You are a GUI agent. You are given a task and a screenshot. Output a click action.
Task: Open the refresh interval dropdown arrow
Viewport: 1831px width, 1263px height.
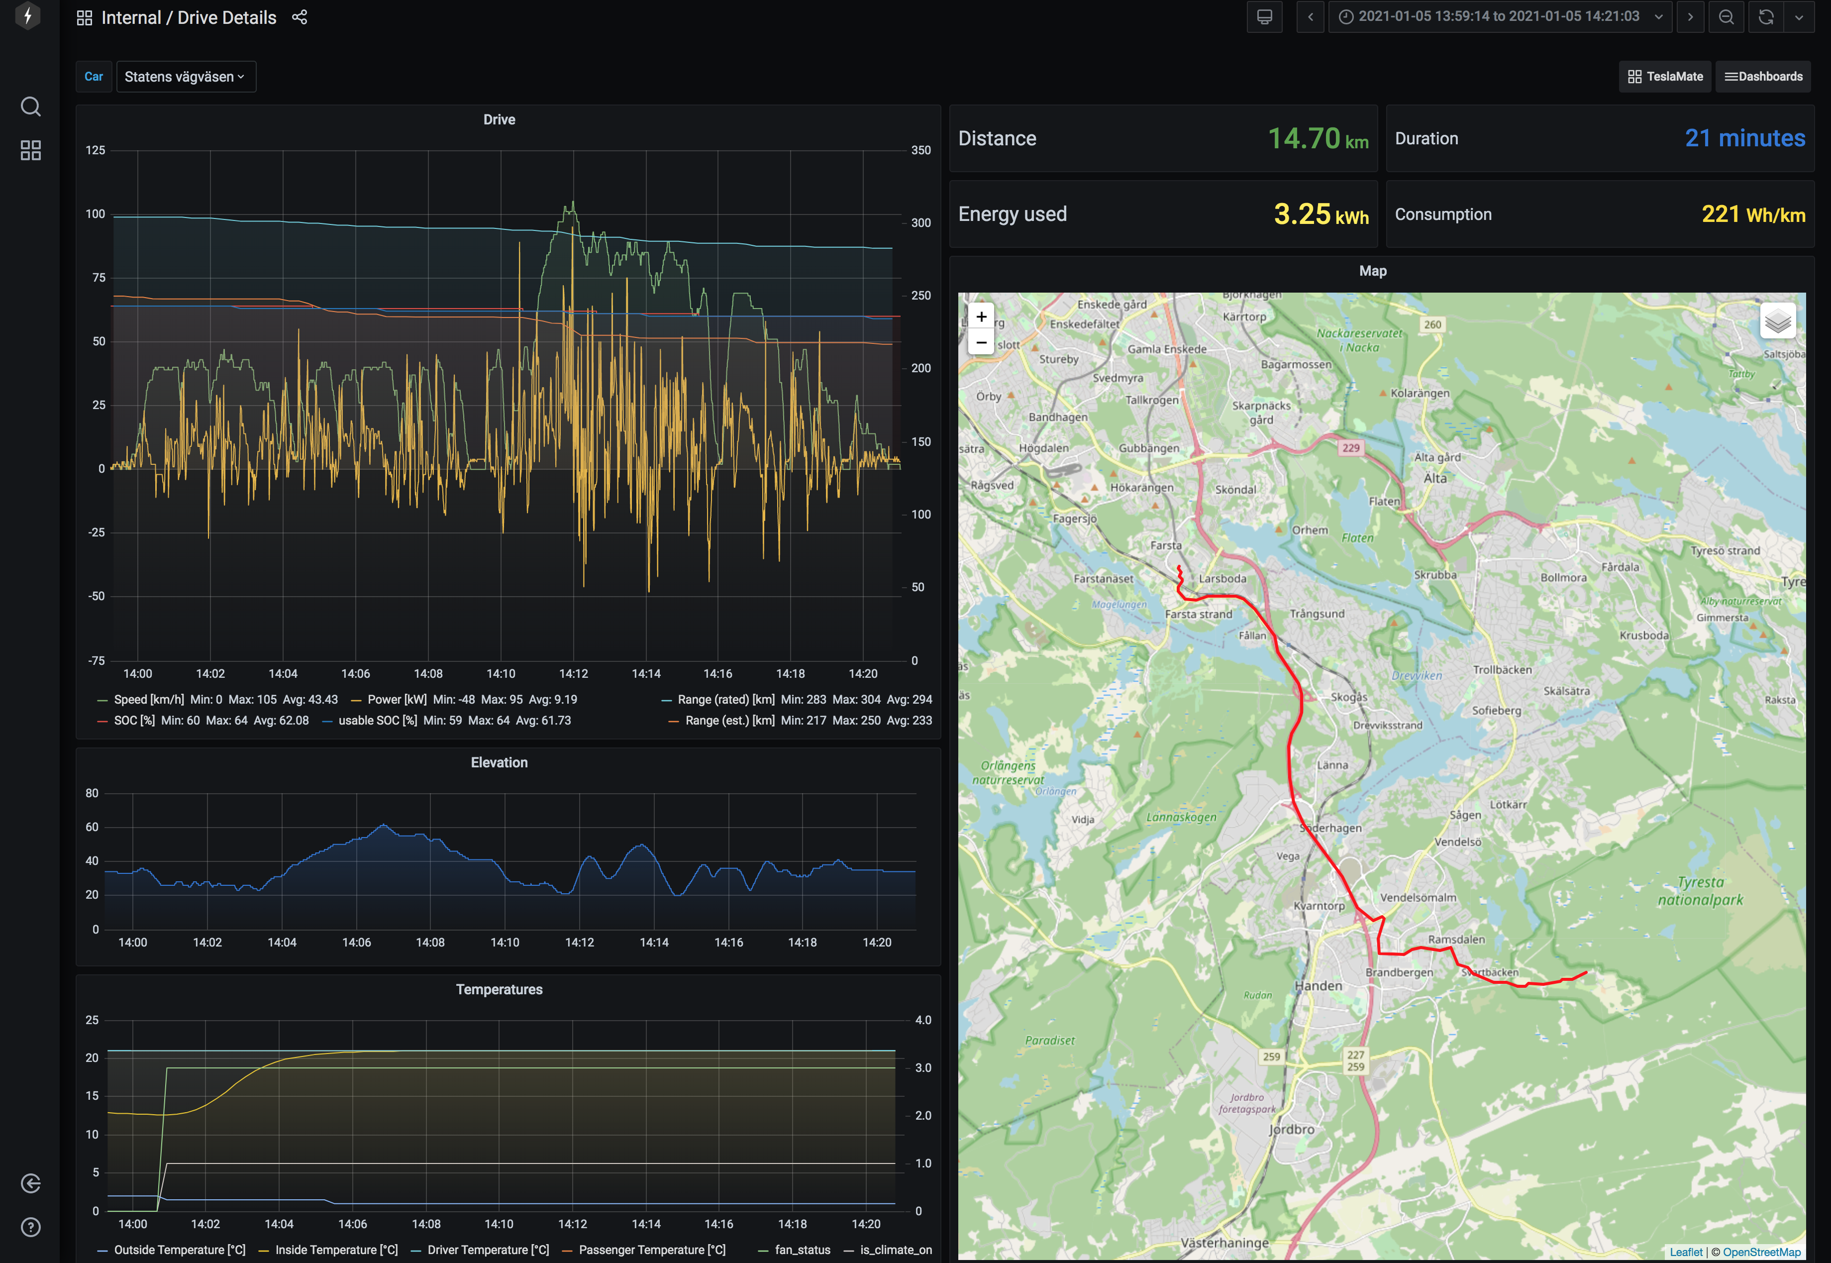[x=1799, y=16]
